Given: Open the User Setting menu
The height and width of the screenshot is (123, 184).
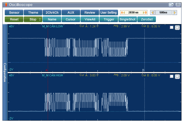Looking at the screenshot, I should [x=109, y=13].
